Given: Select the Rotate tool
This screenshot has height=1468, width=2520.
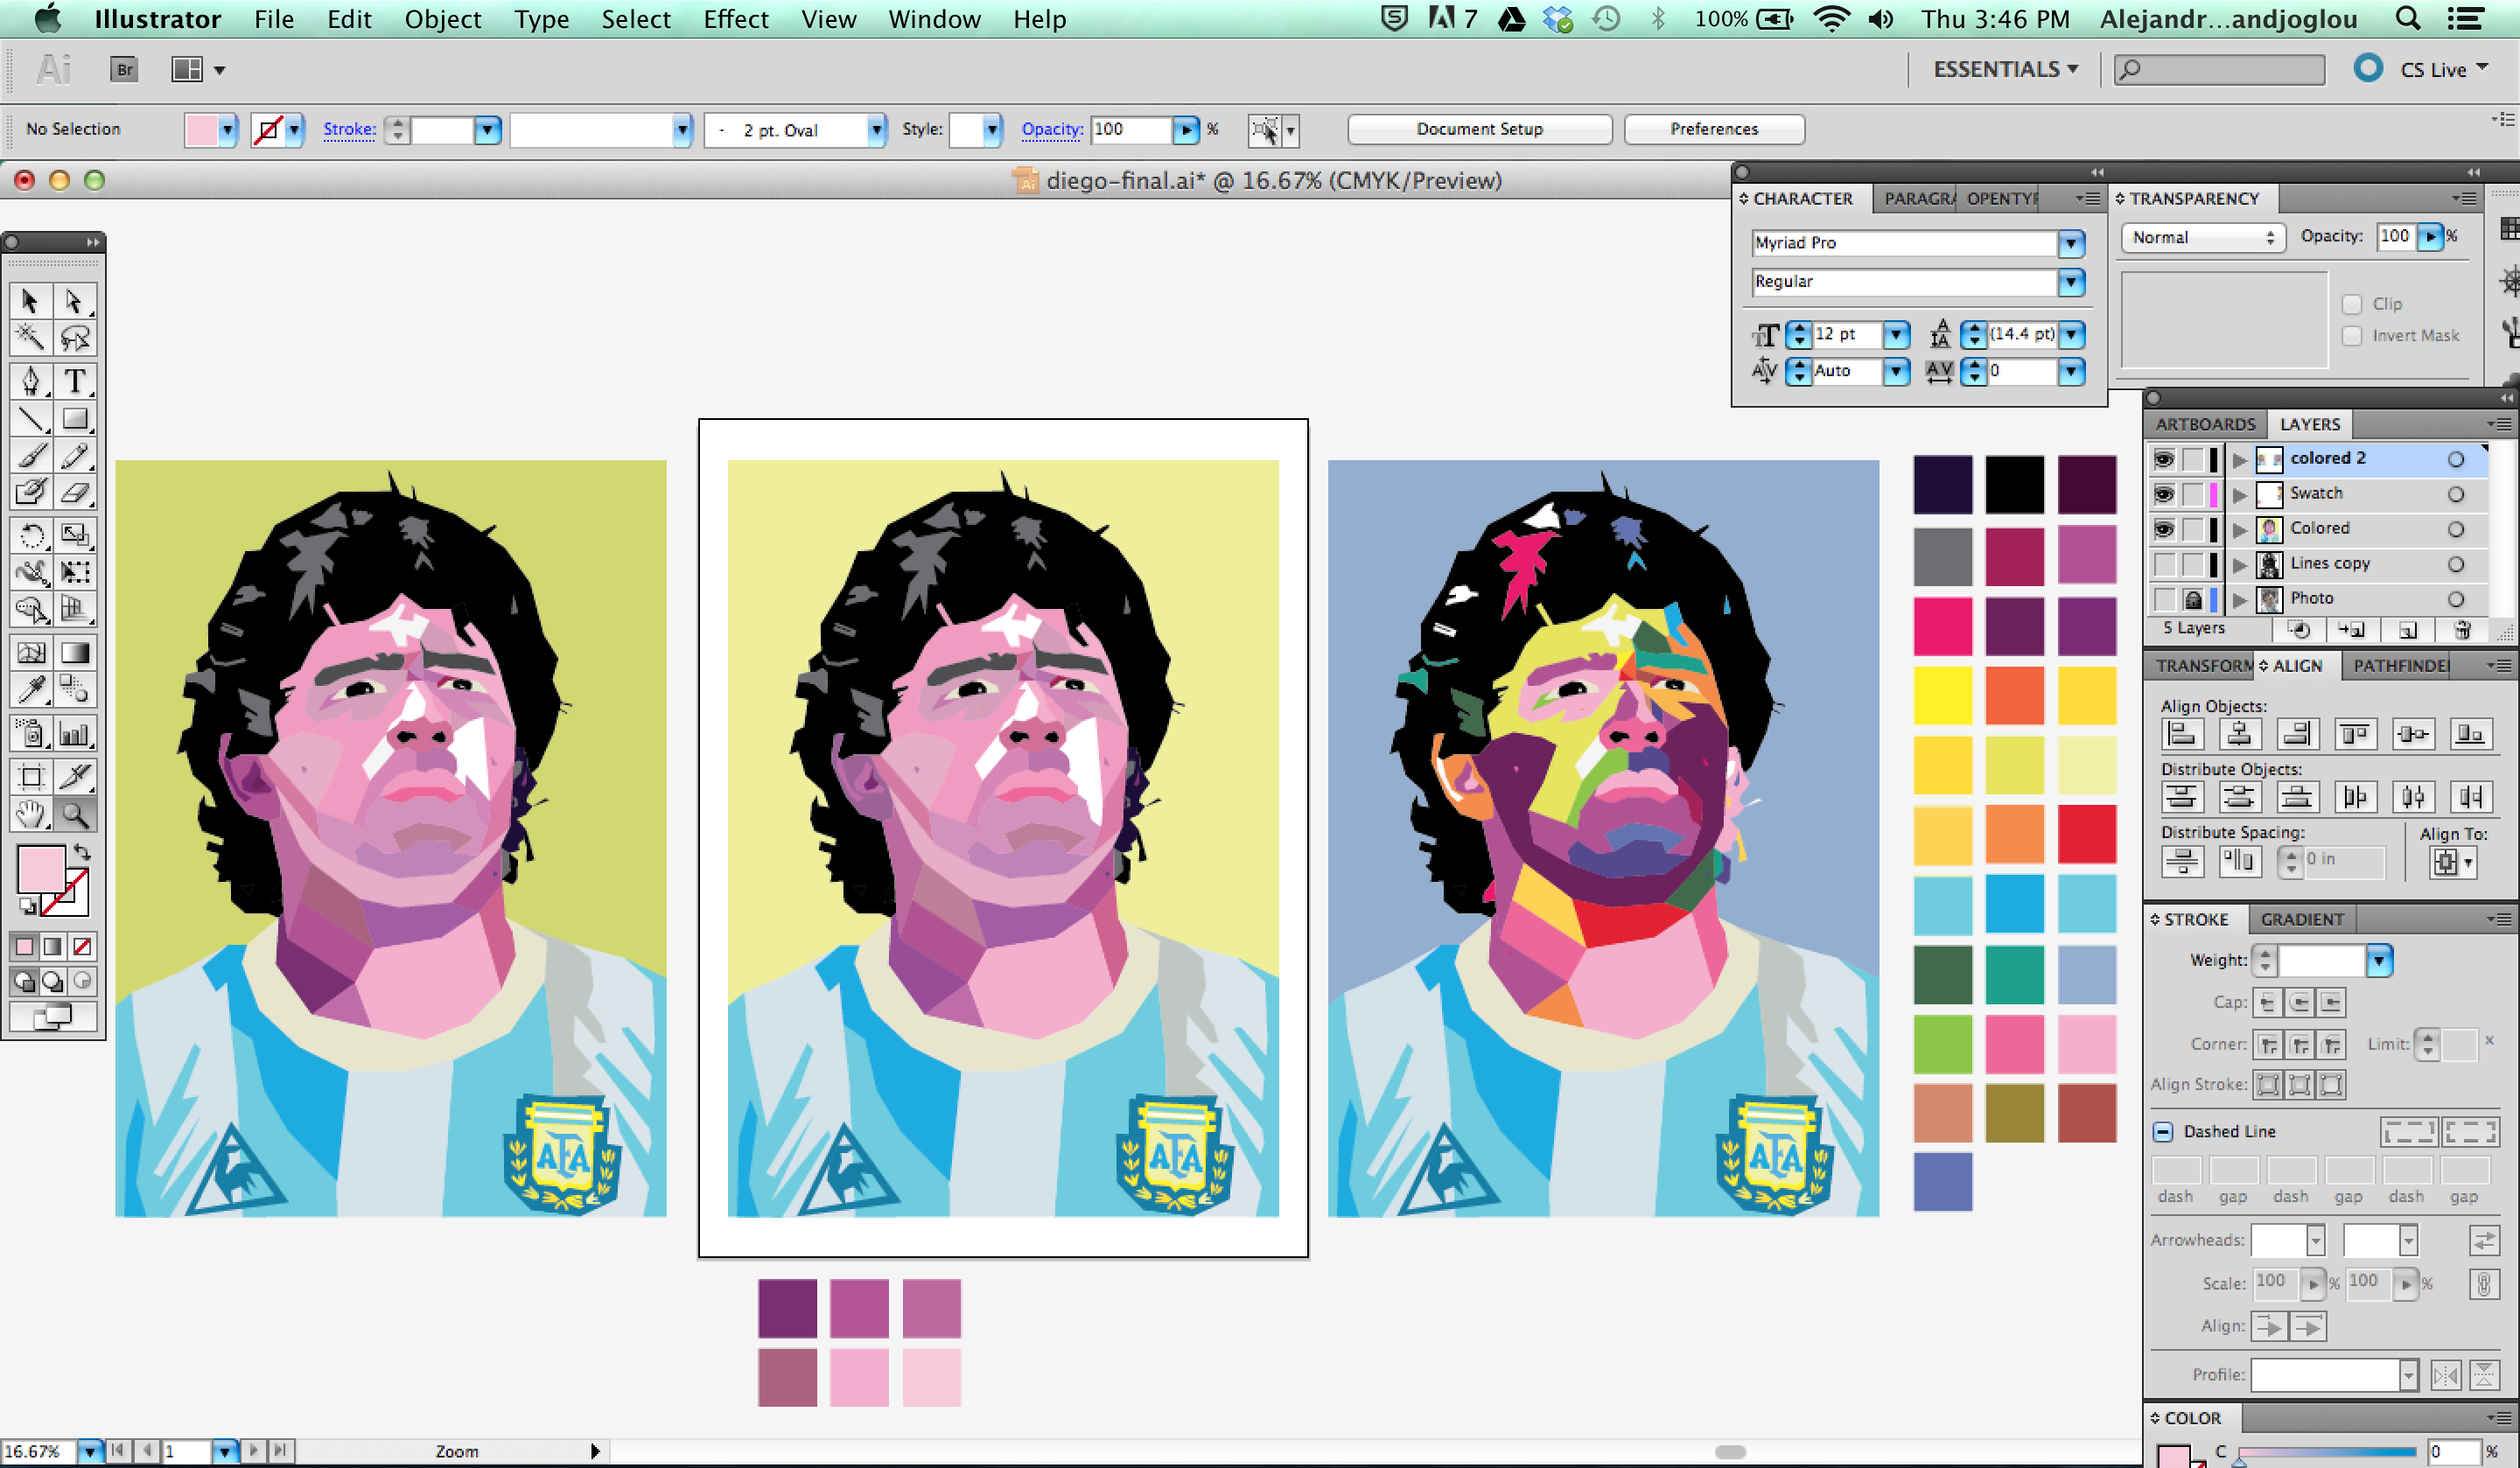Looking at the screenshot, I should (30, 535).
